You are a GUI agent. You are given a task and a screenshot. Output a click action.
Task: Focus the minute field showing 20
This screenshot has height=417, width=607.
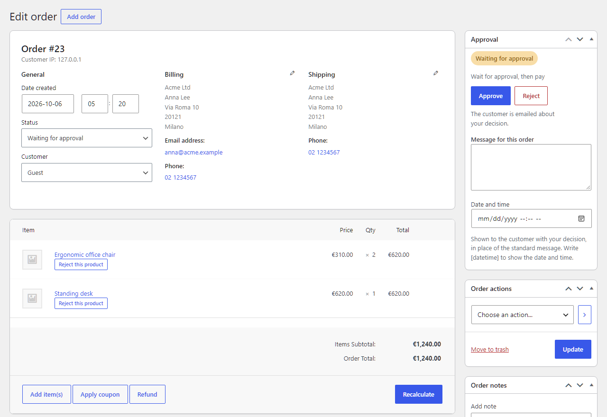click(x=126, y=104)
